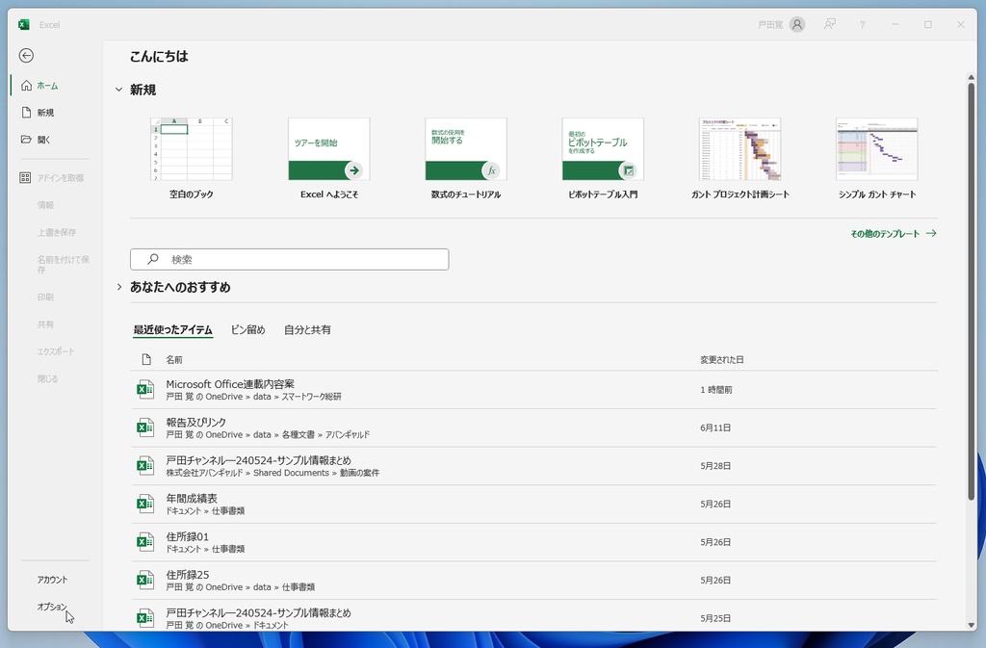Click the scrollbar up arrow
Viewport: 986px width, 648px height.
[x=971, y=77]
